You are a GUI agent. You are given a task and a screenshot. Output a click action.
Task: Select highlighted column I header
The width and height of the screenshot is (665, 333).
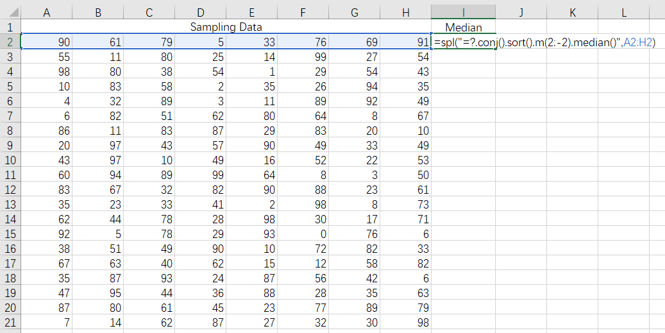click(463, 12)
